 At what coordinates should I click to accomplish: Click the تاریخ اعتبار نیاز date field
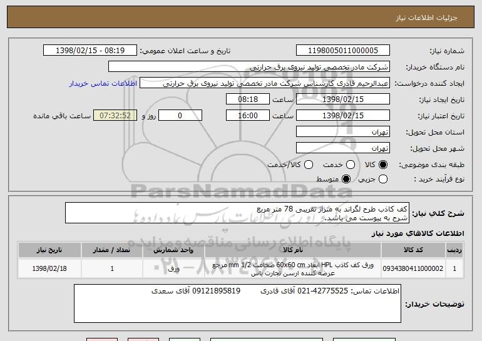pos(343,116)
